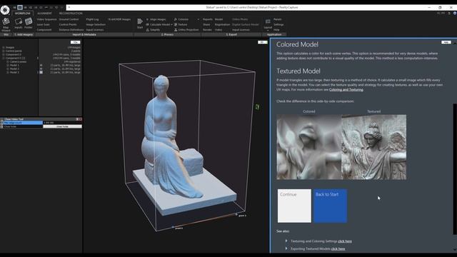Export Reports from the ribbon

208,19
